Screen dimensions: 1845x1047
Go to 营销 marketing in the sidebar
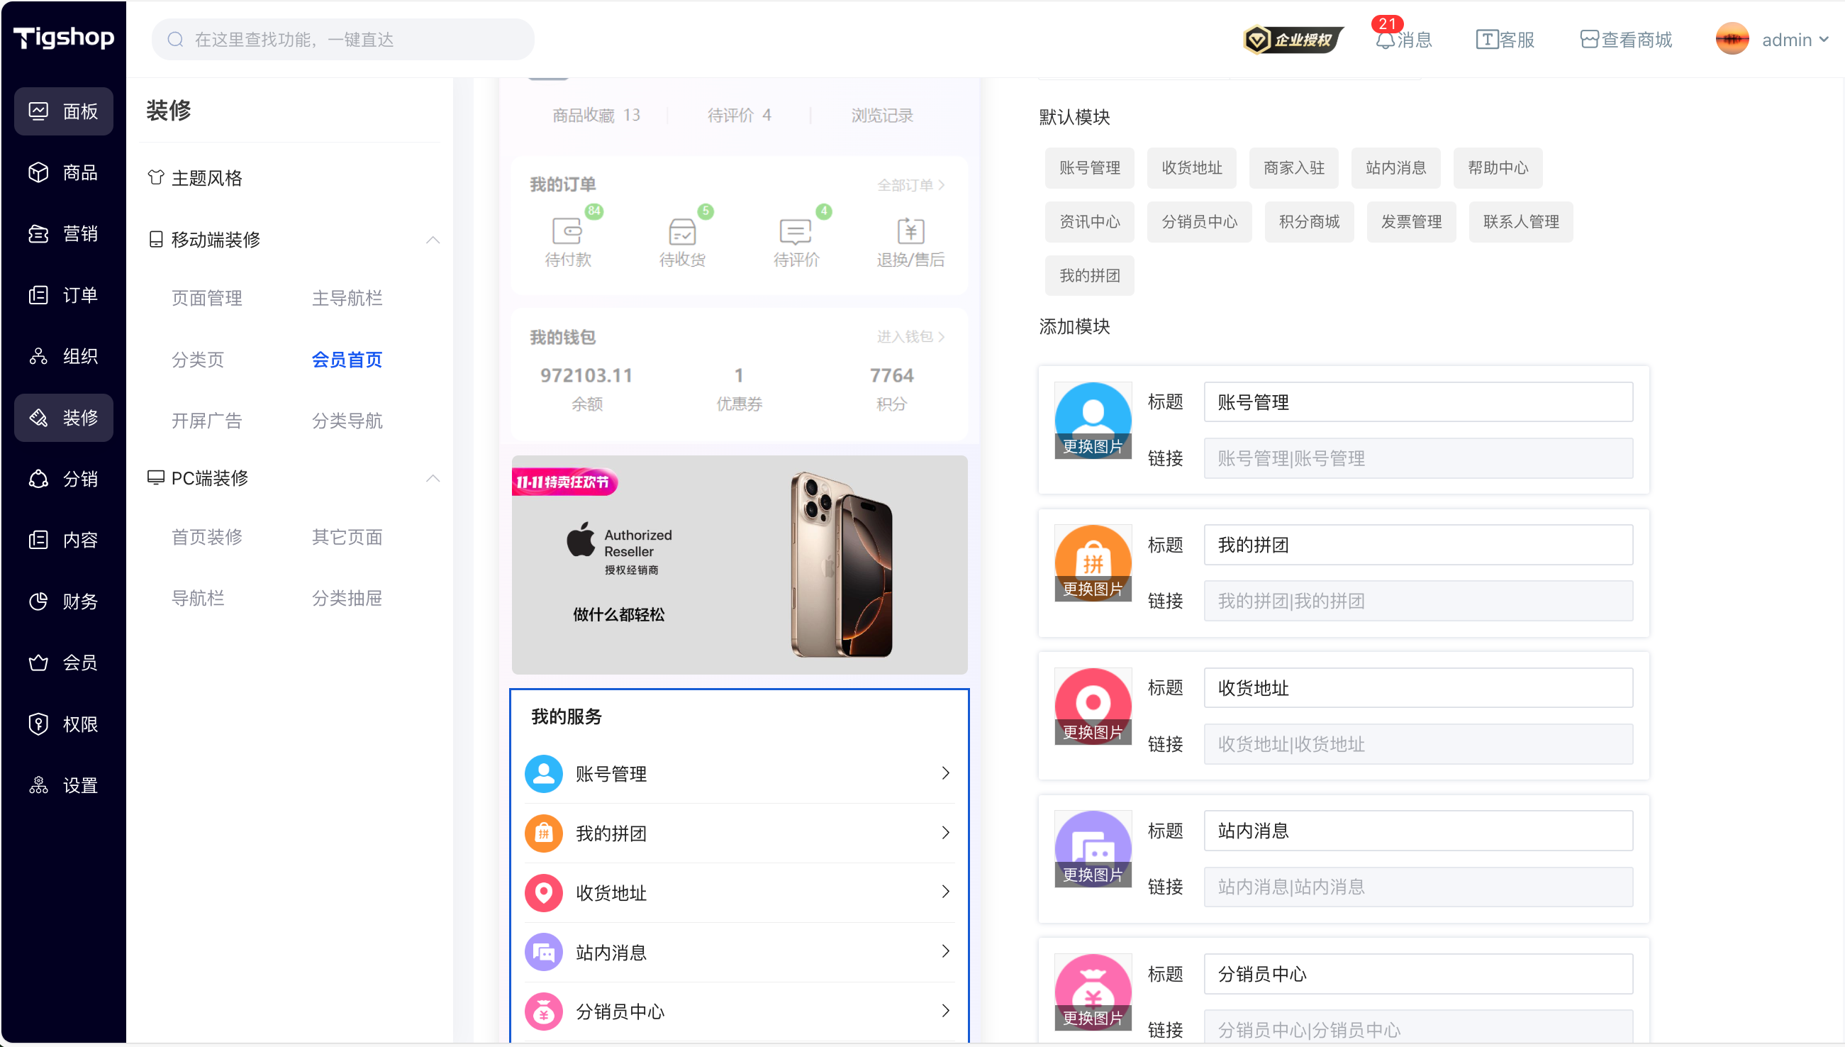63,233
